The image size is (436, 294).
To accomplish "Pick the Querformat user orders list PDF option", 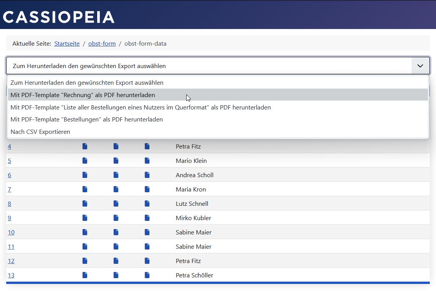I will click(141, 107).
